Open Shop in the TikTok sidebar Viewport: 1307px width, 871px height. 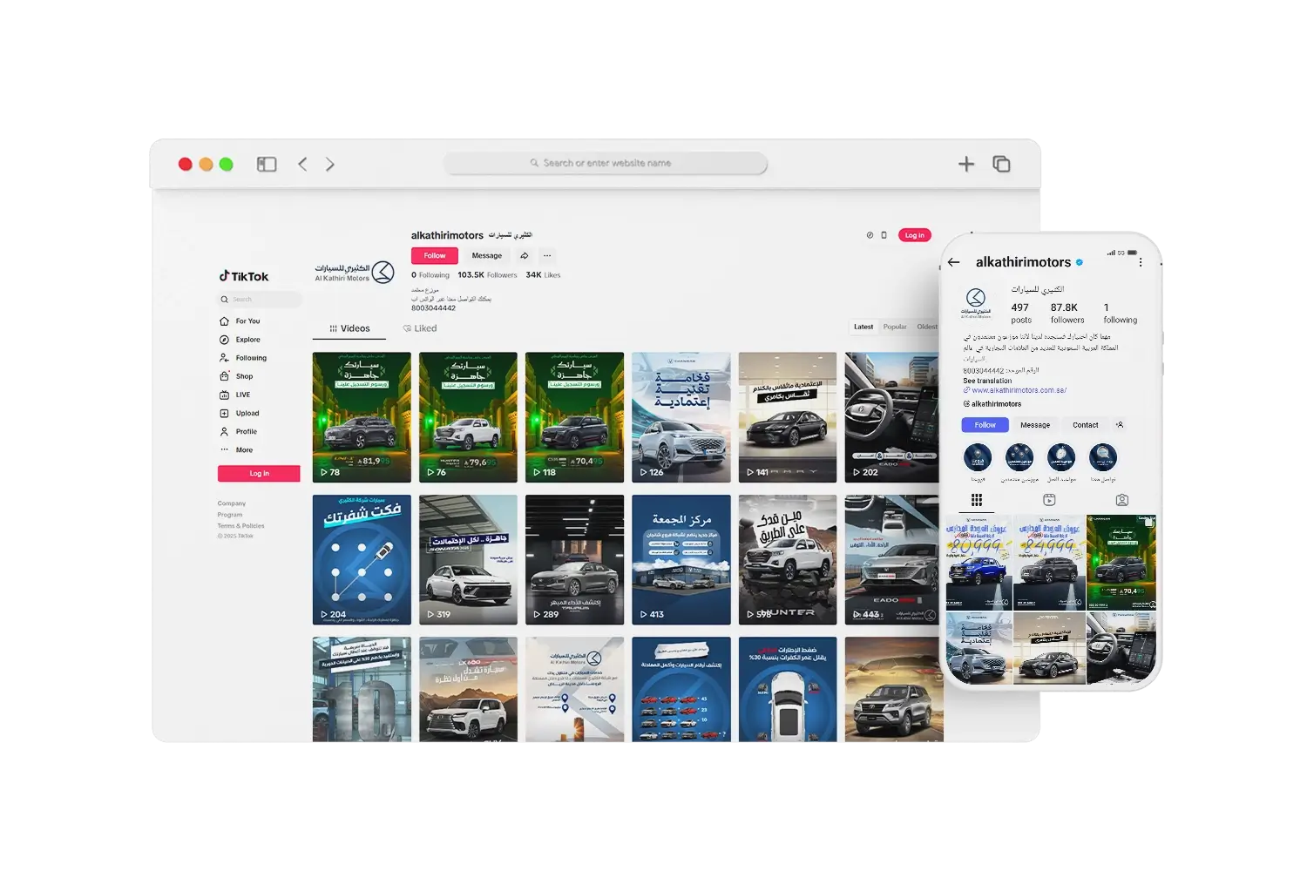237,376
